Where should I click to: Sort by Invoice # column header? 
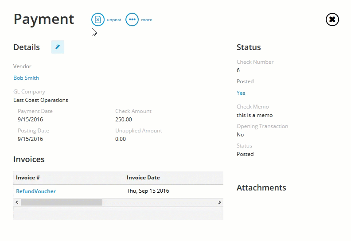(x=28, y=178)
